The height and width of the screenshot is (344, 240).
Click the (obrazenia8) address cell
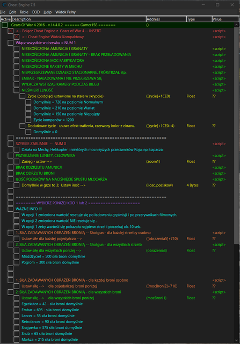(156, 250)
